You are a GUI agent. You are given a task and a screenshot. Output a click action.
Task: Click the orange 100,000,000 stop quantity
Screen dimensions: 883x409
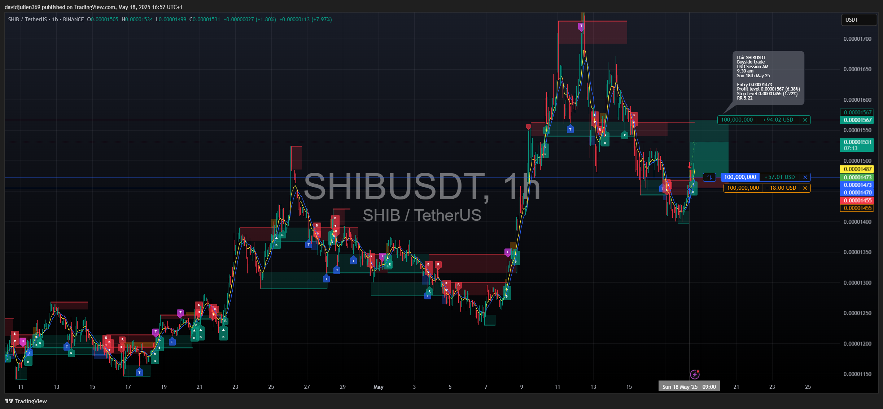[743, 188]
